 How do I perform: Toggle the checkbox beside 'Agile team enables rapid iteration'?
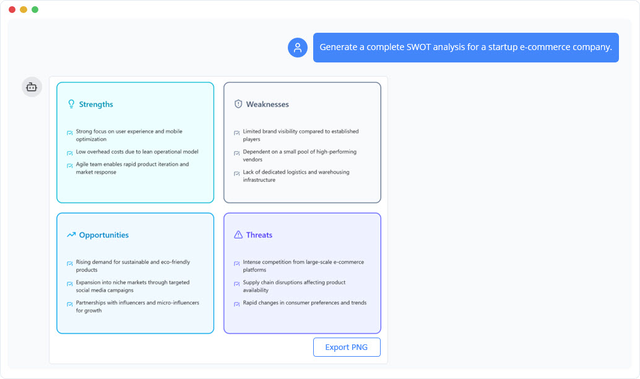(x=69, y=166)
